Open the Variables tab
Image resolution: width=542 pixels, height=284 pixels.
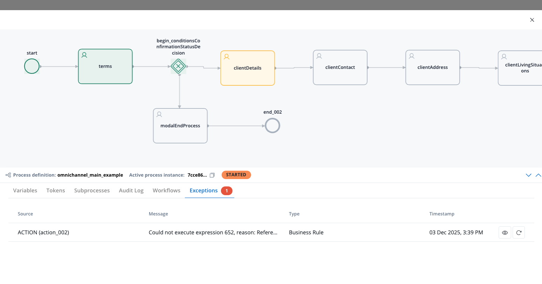(x=25, y=191)
